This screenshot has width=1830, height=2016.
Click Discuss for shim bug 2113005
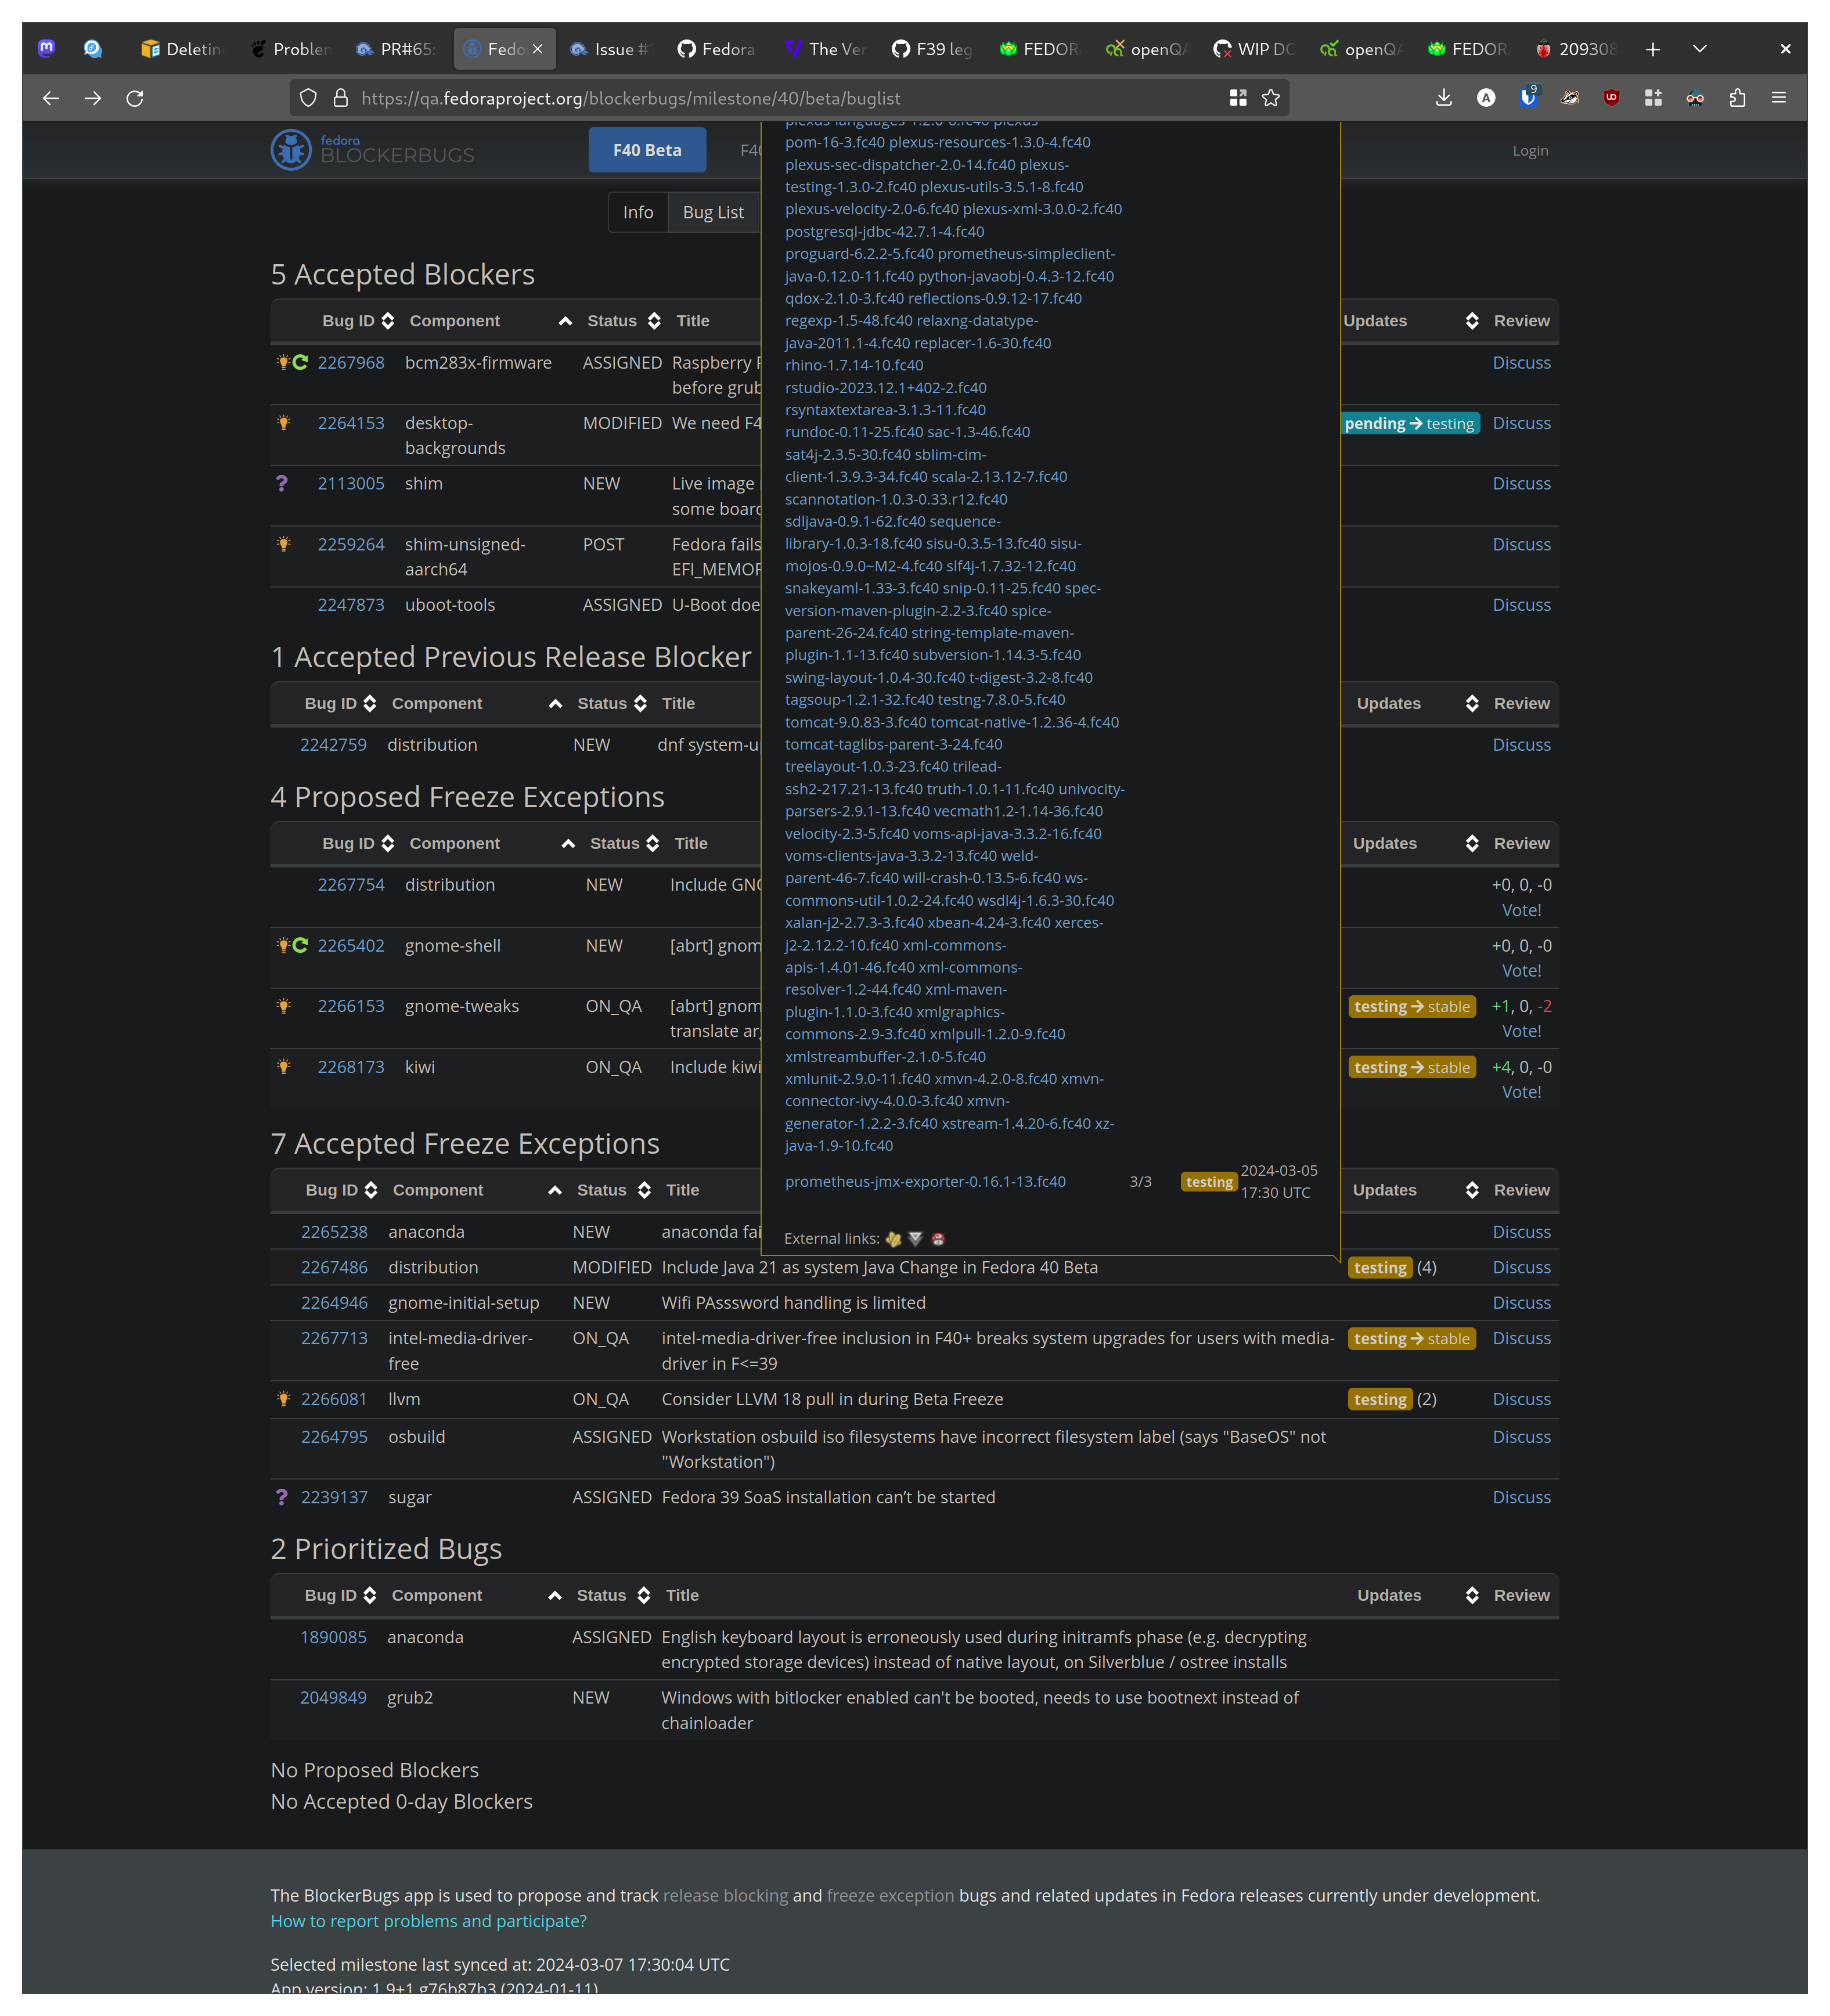click(x=1521, y=484)
